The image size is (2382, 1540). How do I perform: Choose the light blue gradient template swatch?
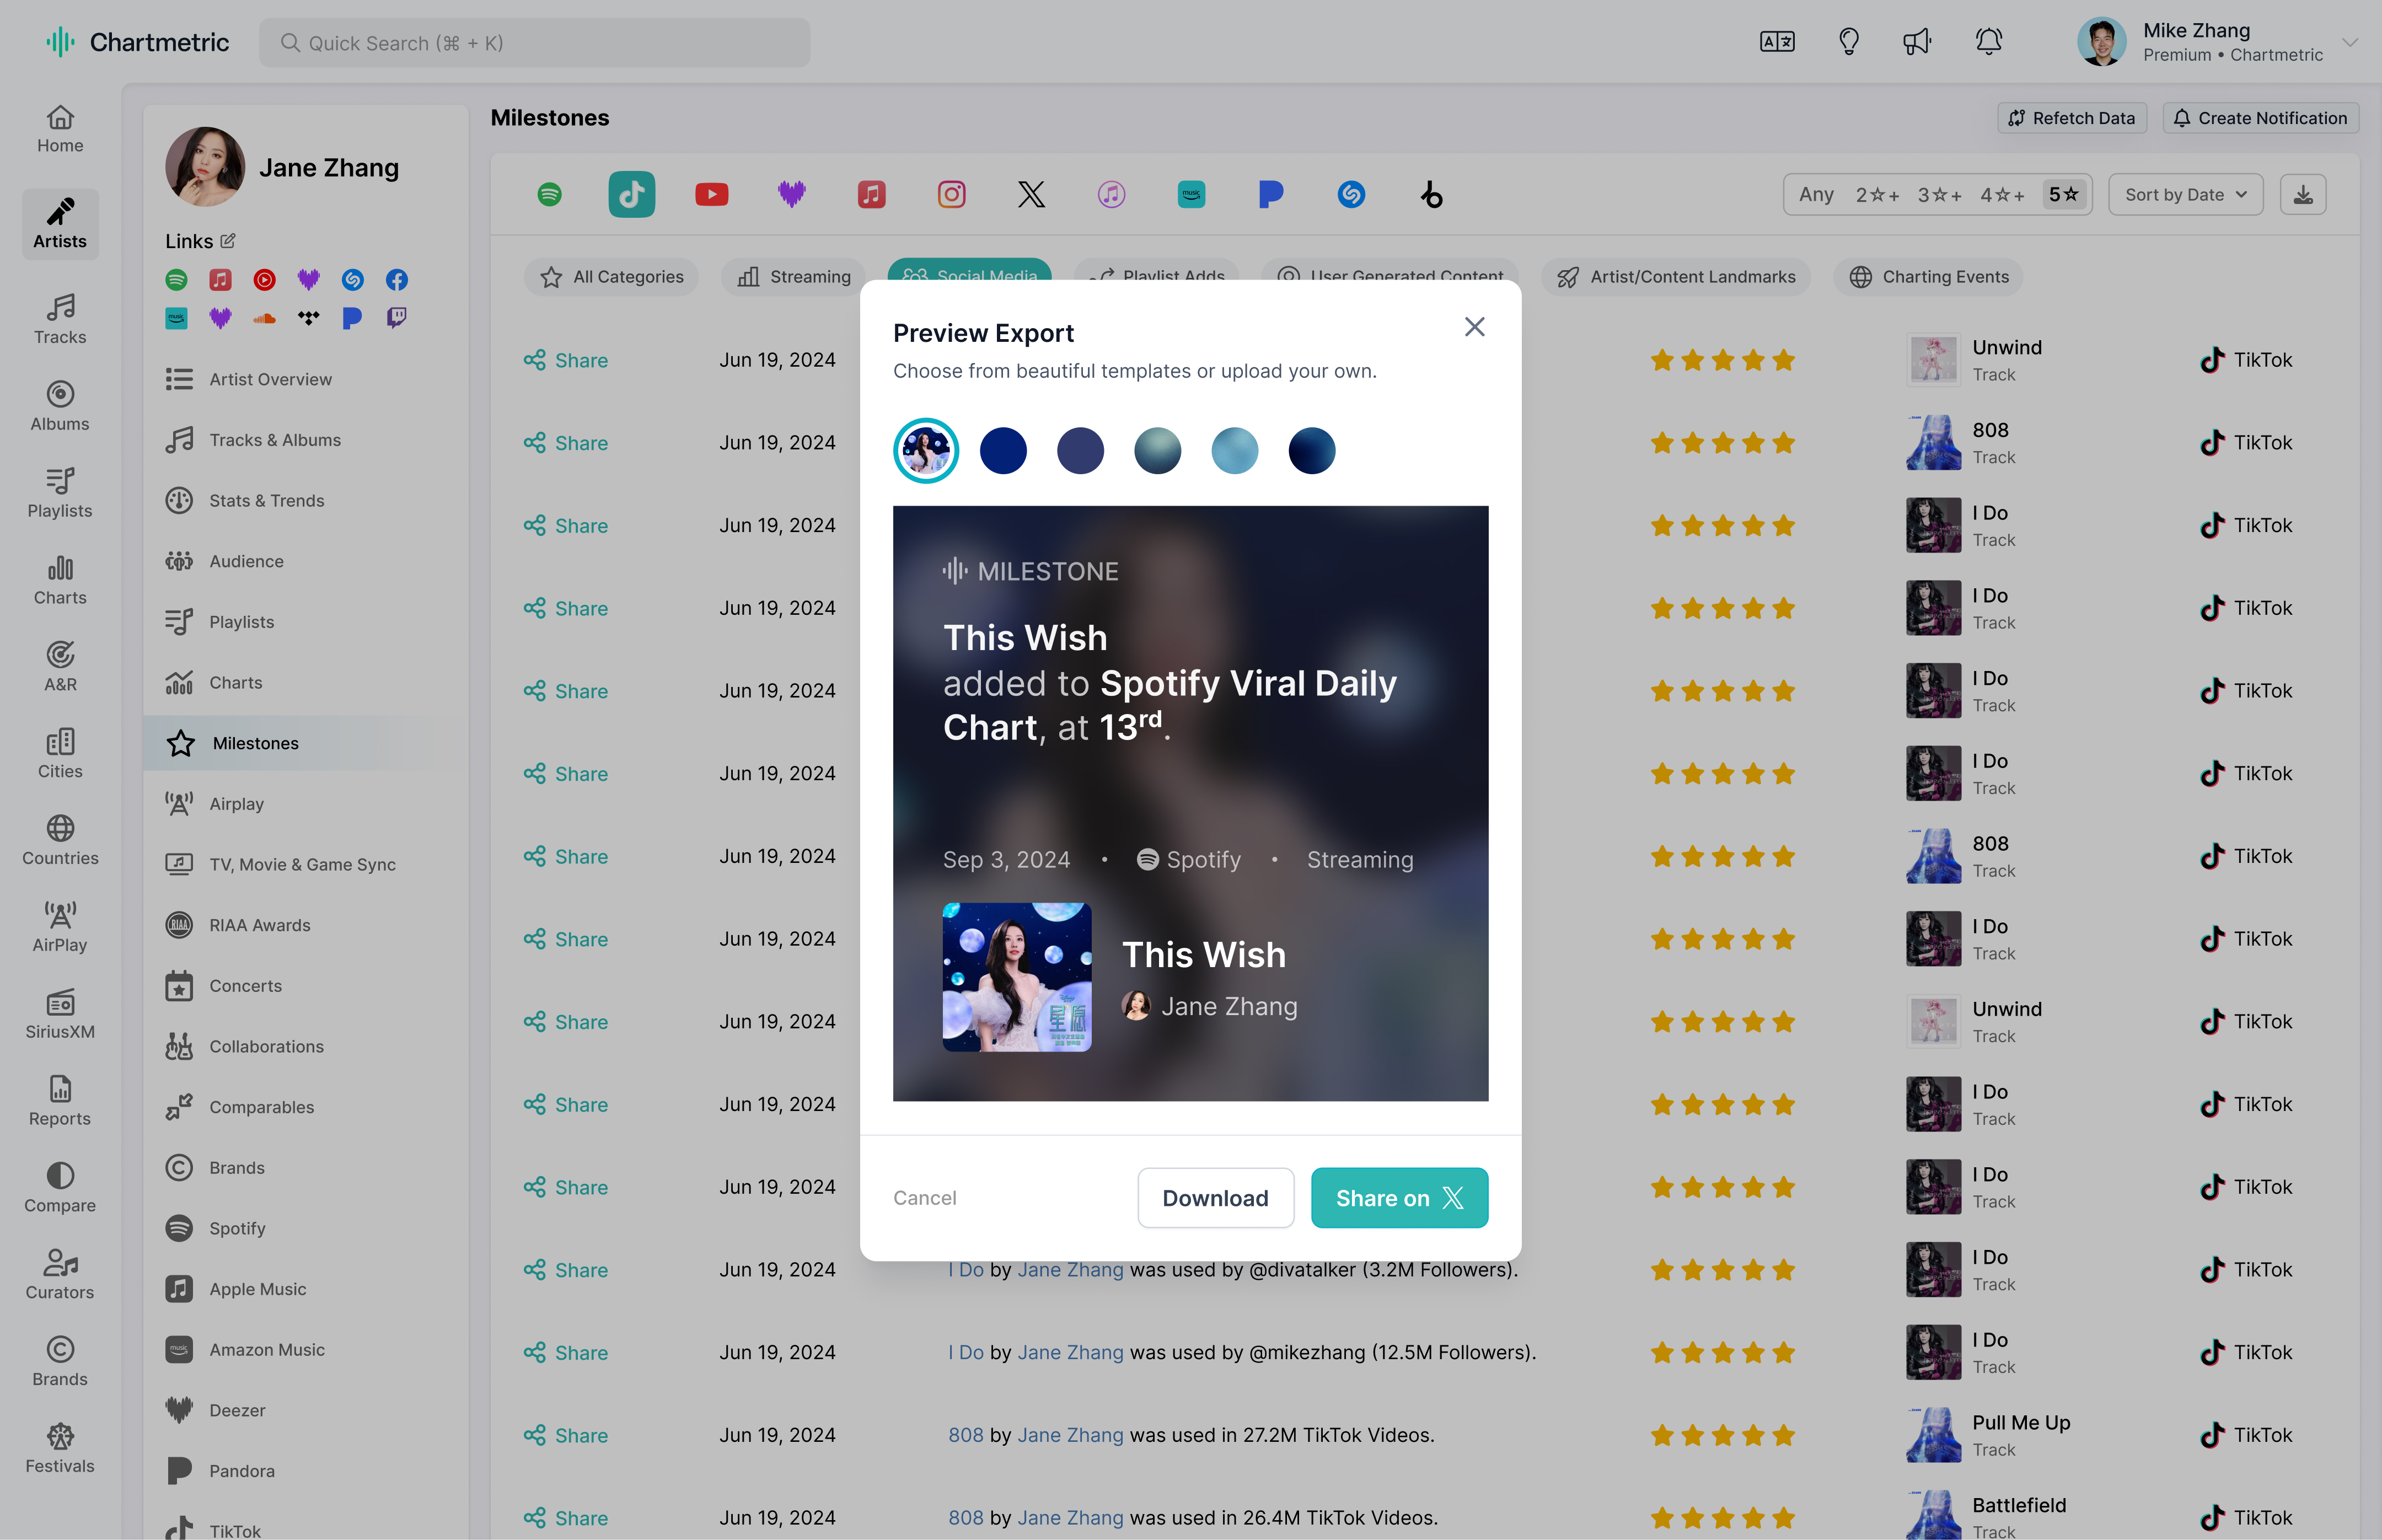coord(1234,450)
